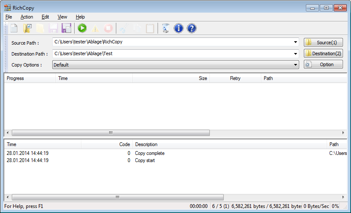Click the Description column header in log
The width and height of the screenshot is (351, 213).
230,144
